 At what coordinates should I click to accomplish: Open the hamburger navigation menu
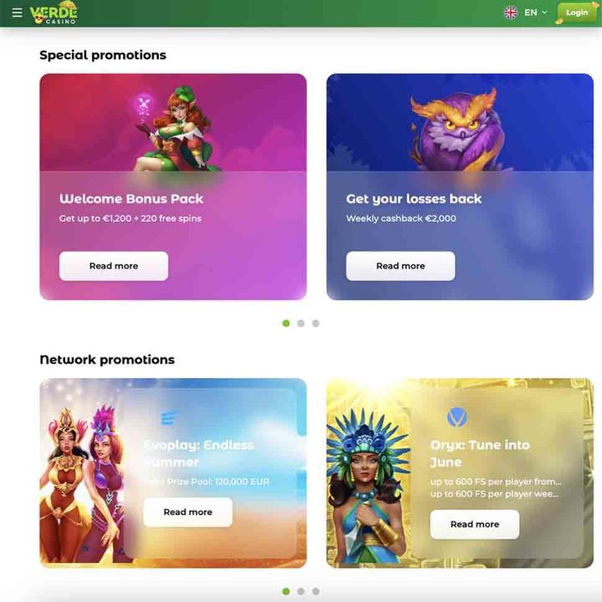click(17, 13)
